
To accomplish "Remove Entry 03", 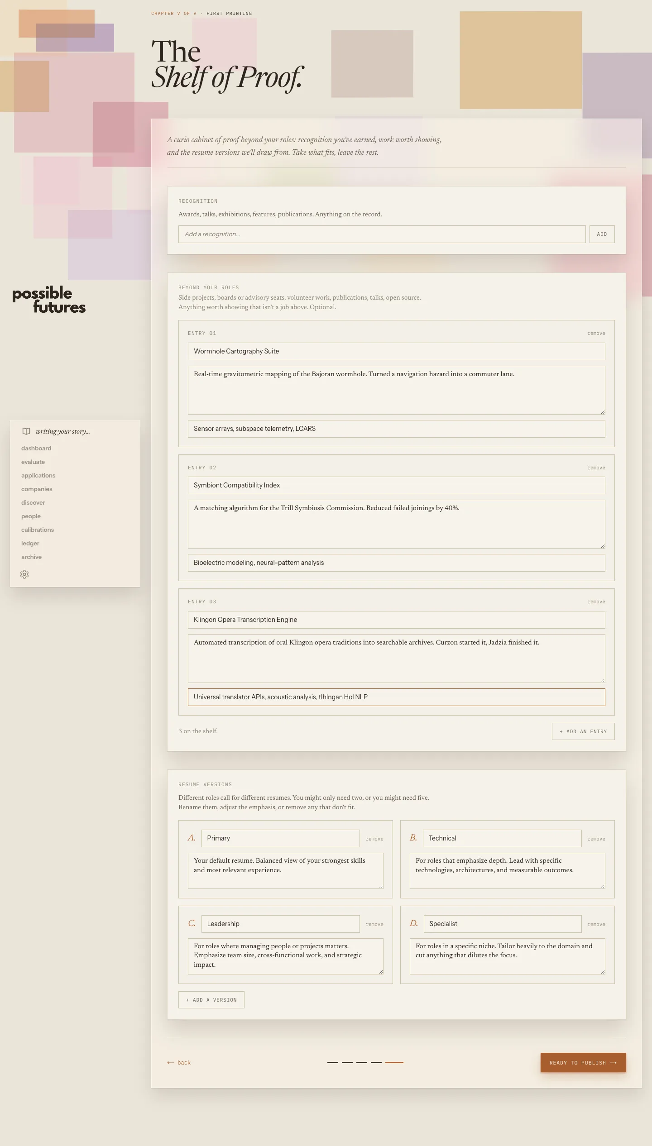I will tap(596, 602).
